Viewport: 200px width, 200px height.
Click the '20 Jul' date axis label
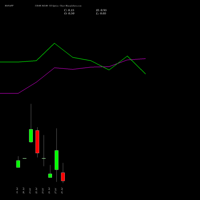tap(24, 190)
